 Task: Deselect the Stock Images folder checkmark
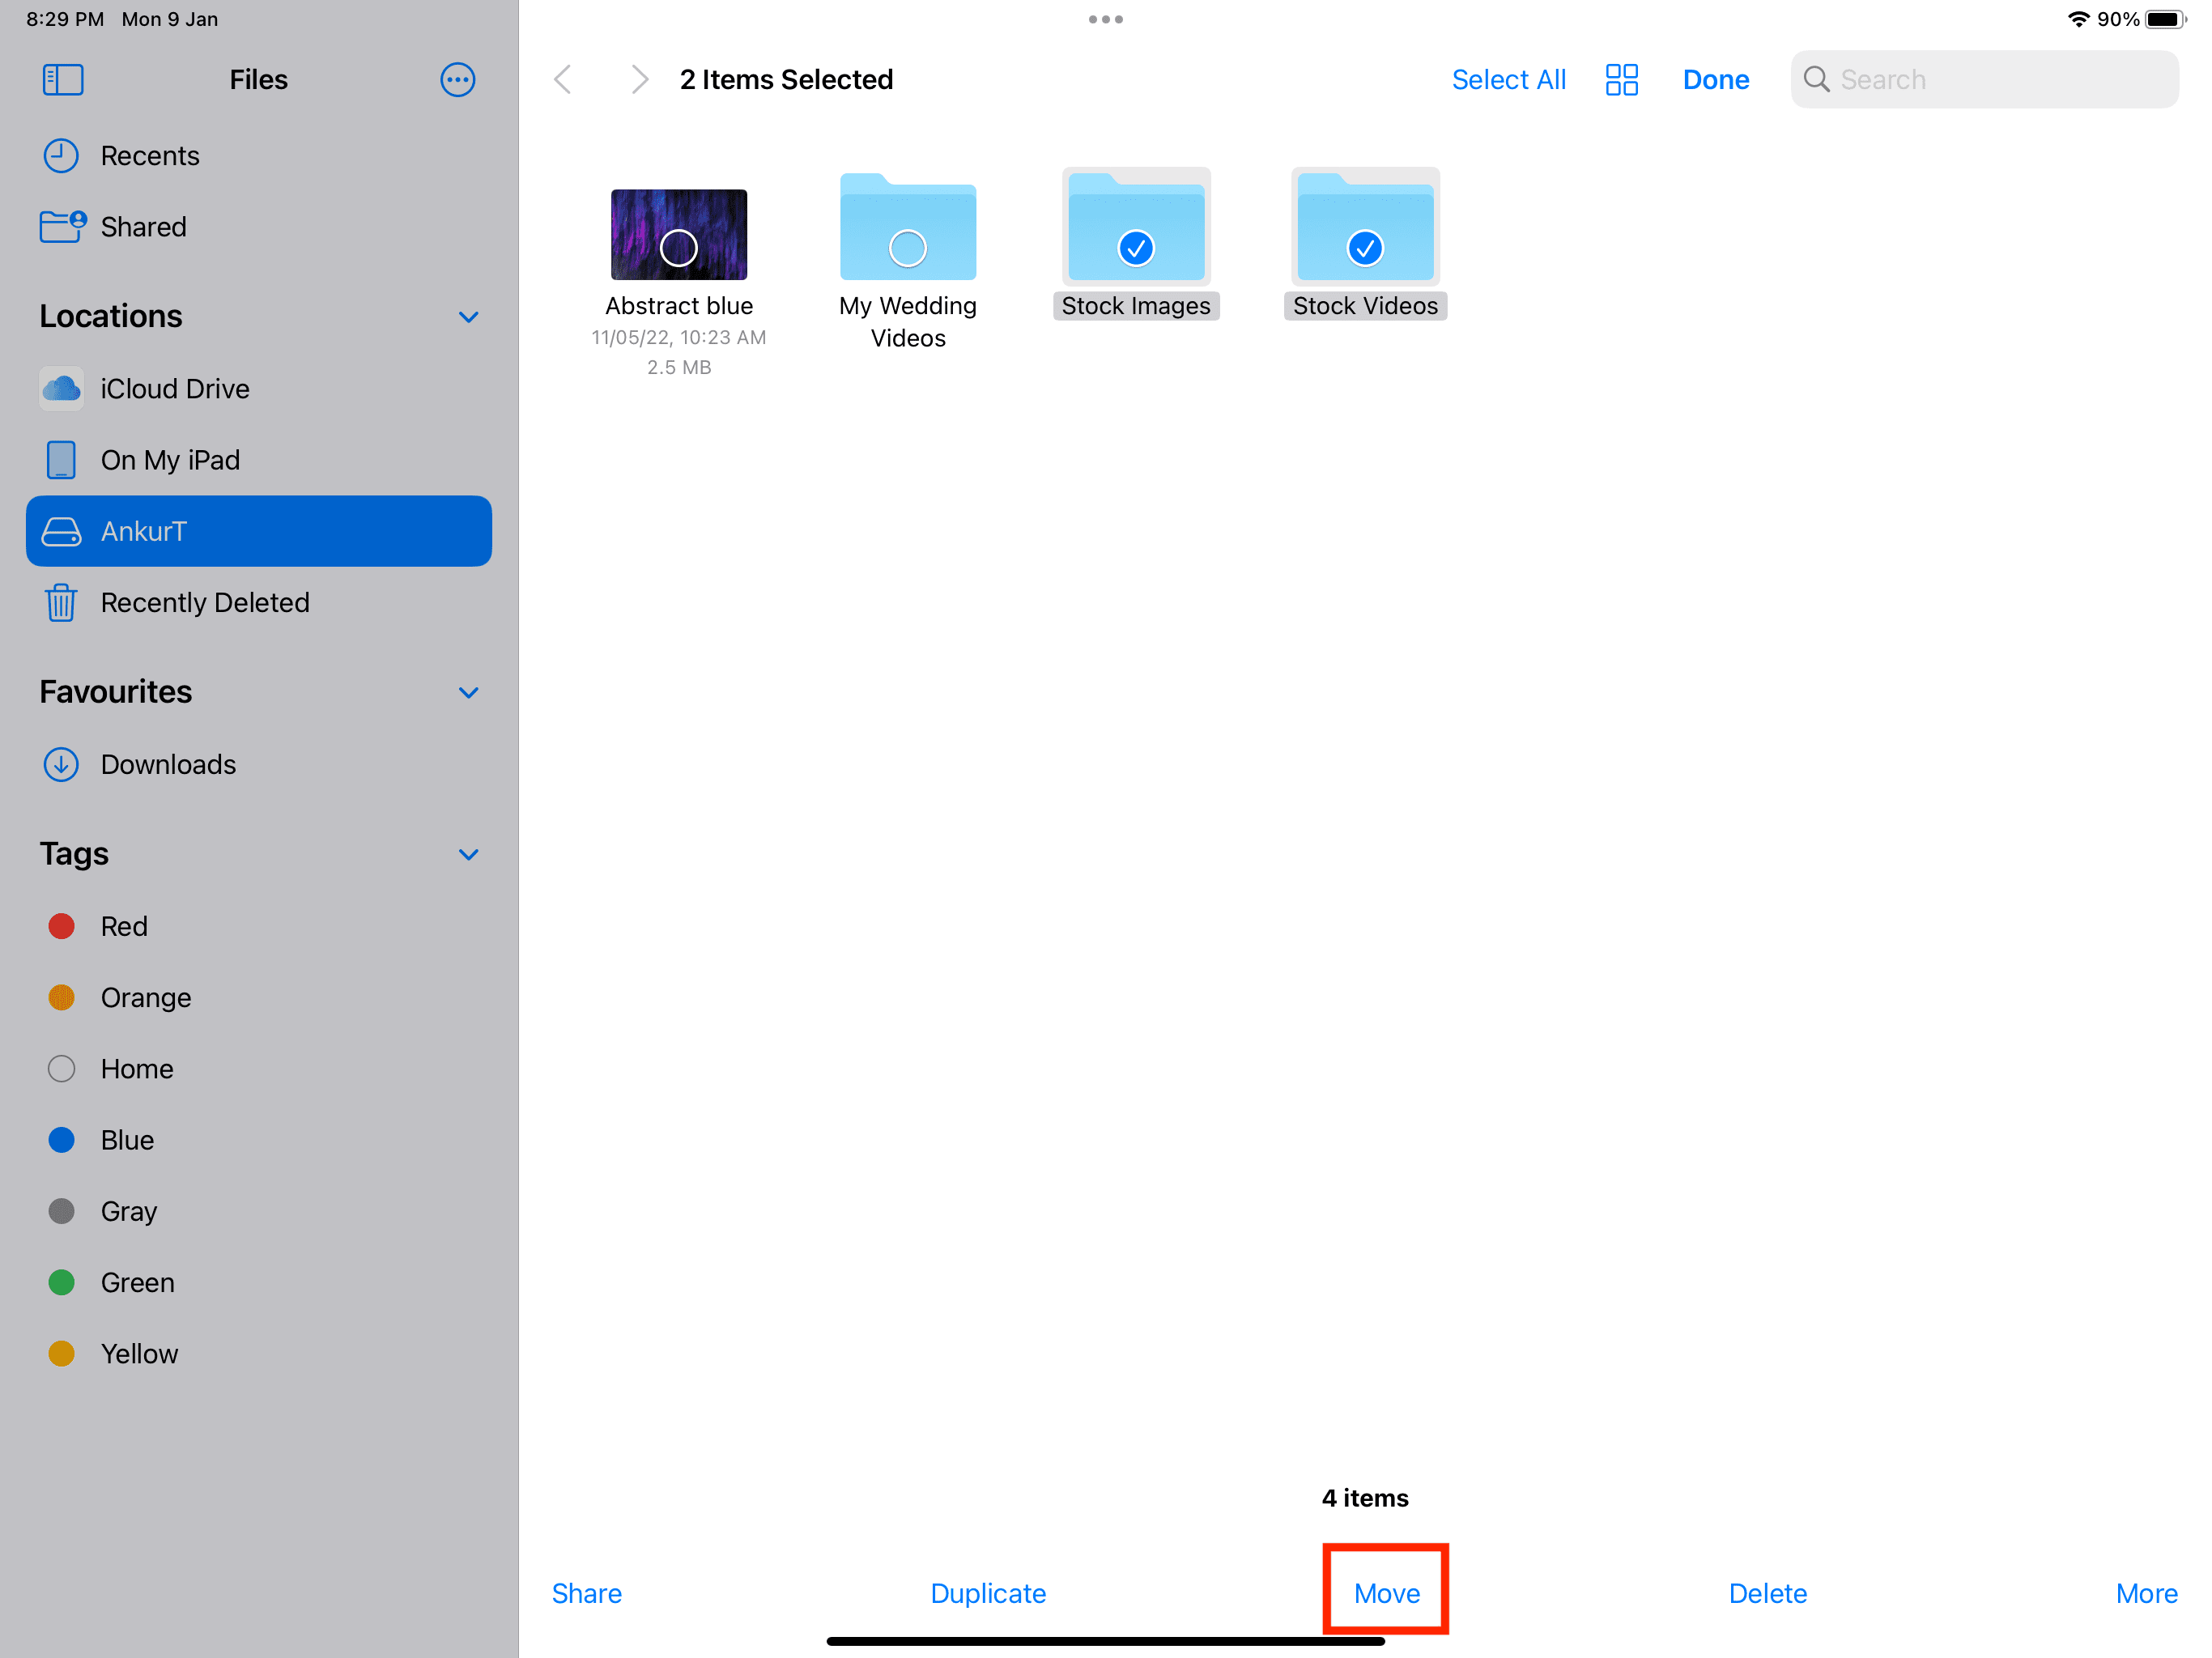point(1136,248)
